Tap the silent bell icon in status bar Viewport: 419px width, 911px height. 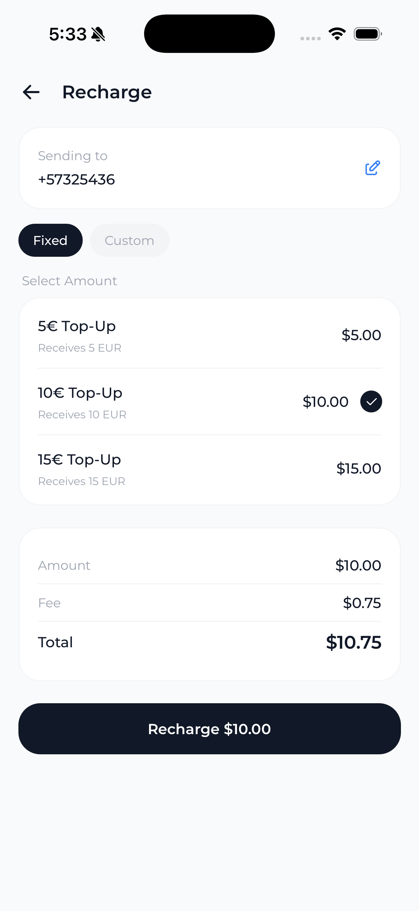click(x=98, y=34)
